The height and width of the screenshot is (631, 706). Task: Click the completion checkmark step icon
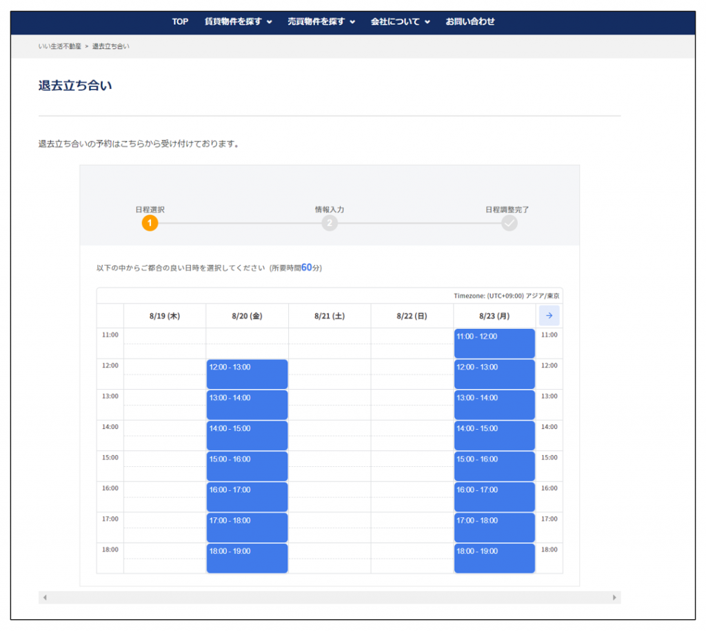point(509,223)
